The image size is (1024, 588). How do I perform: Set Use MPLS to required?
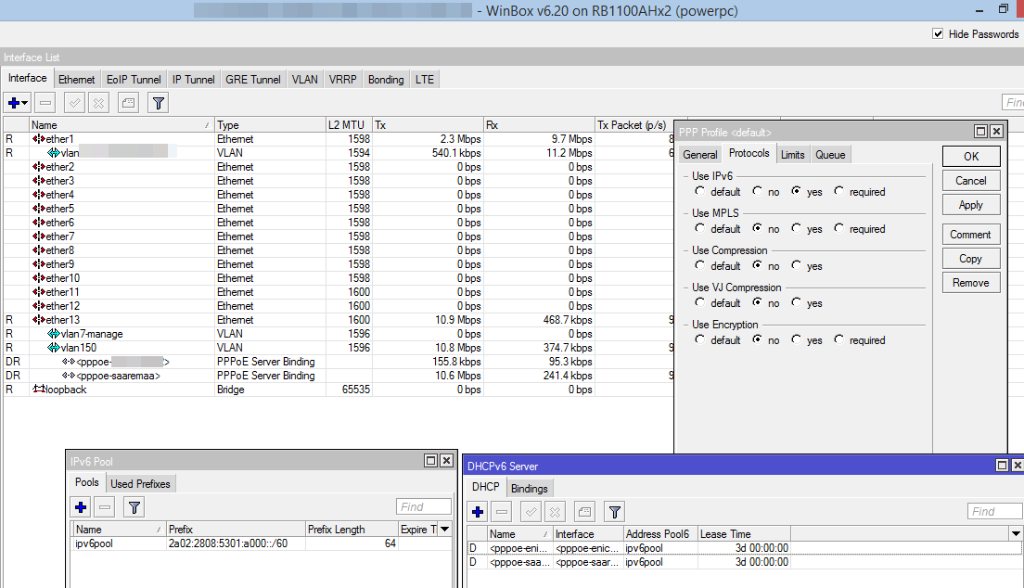pyautogui.click(x=839, y=229)
